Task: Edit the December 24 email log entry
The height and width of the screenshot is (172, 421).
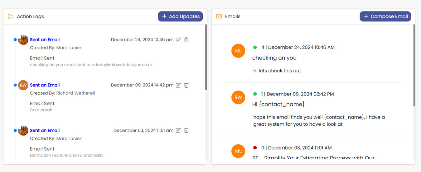Action: 178,40
